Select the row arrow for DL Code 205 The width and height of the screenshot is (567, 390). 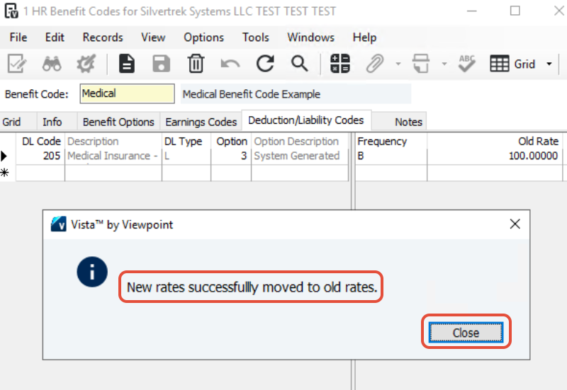pos(4,156)
